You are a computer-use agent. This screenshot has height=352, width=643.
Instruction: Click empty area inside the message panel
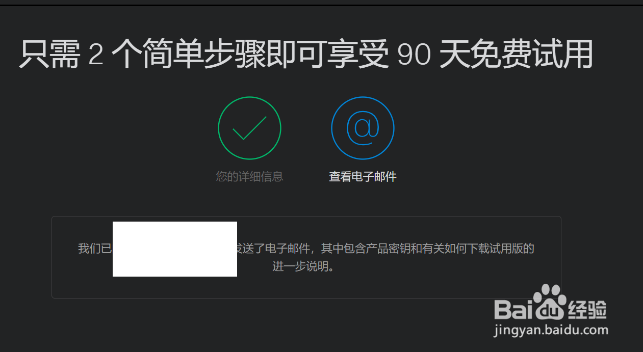point(408,283)
